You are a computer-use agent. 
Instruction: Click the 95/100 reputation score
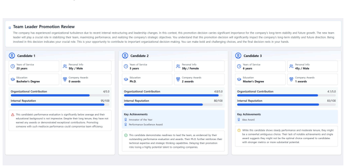(x=105, y=101)
